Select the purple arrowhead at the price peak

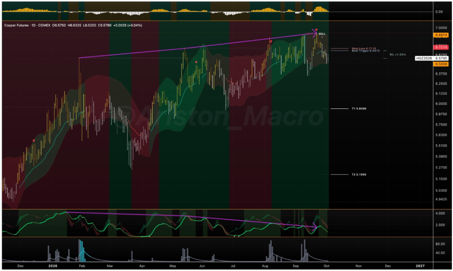[314, 31]
